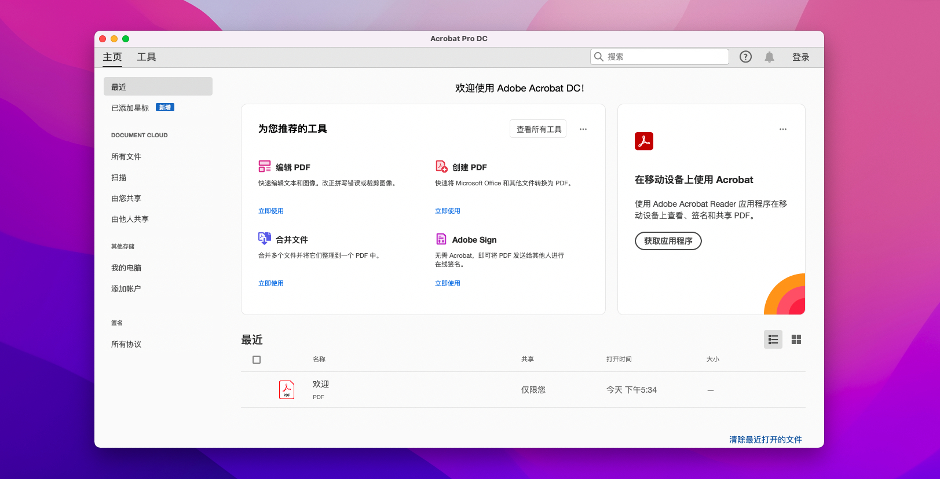Click the 欢迎 PDF file icon
The width and height of the screenshot is (940, 479).
[x=287, y=390]
